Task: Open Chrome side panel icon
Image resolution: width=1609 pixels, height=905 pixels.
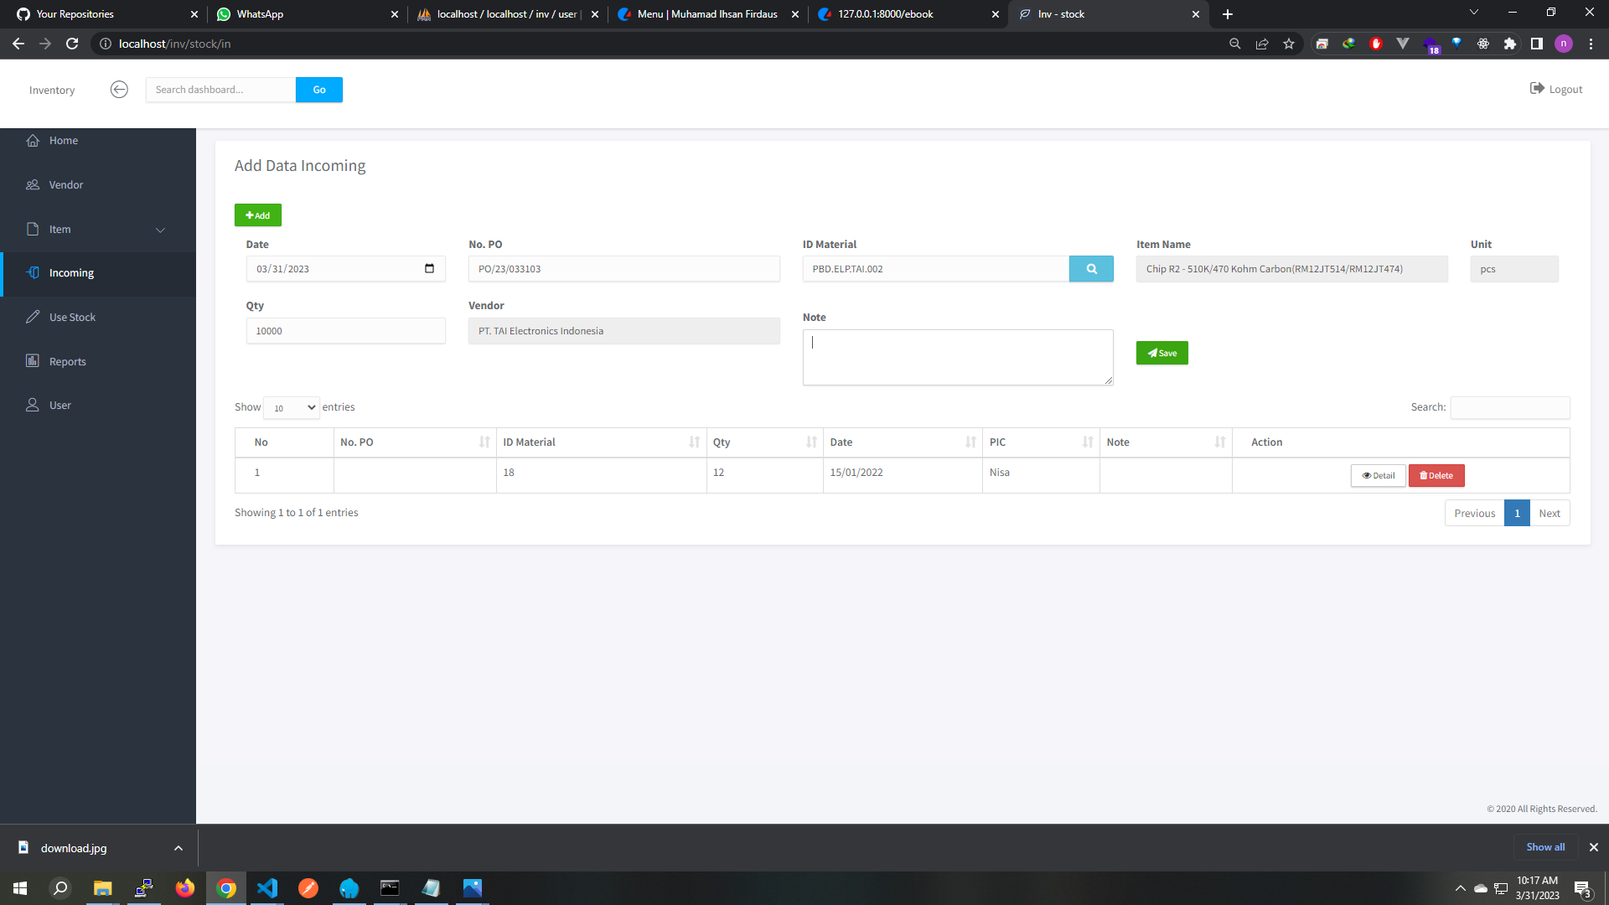Action: (1537, 44)
